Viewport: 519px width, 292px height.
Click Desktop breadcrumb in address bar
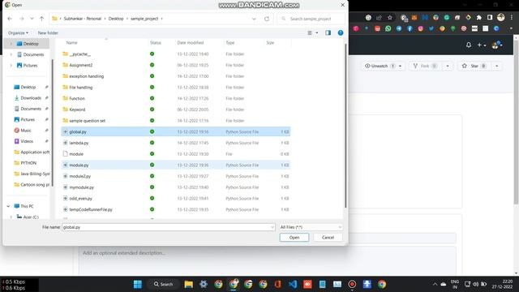point(116,19)
